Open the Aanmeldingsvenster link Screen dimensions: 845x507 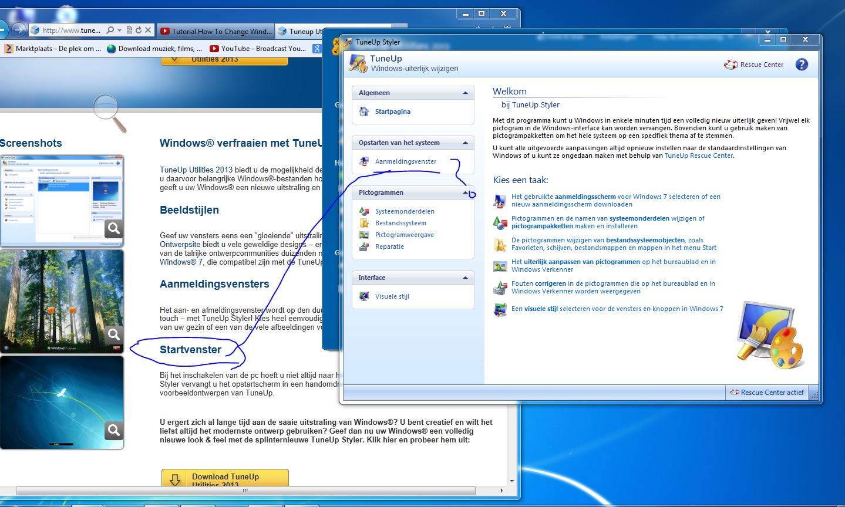tap(406, 161)
